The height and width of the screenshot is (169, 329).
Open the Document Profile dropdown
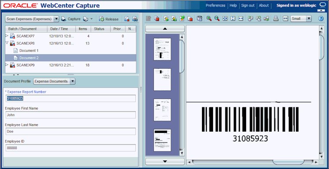click(x=72, y=81)
